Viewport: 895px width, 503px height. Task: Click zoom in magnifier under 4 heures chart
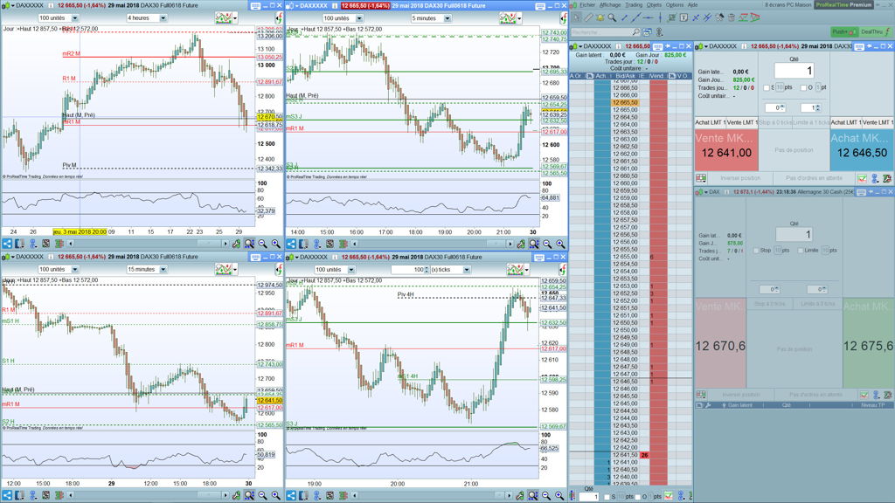click(275, 244)
